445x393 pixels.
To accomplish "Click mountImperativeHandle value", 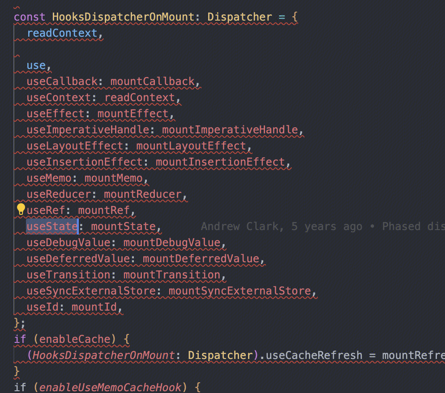I will (230, 130).
